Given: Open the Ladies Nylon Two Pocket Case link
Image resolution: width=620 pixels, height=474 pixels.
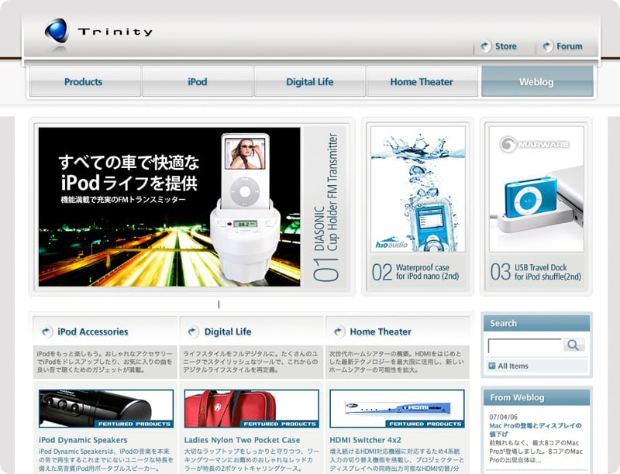Looking at the screenshot, I should [242, 440].
